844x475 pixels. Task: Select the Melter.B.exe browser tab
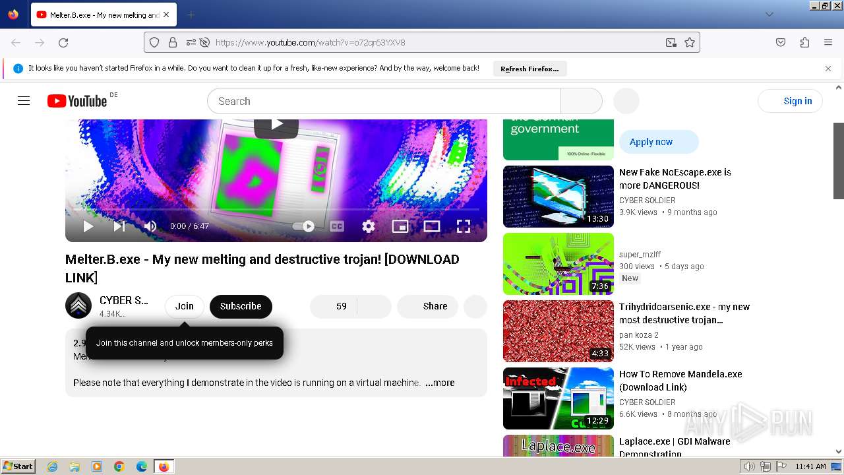[x=104, y=15]
